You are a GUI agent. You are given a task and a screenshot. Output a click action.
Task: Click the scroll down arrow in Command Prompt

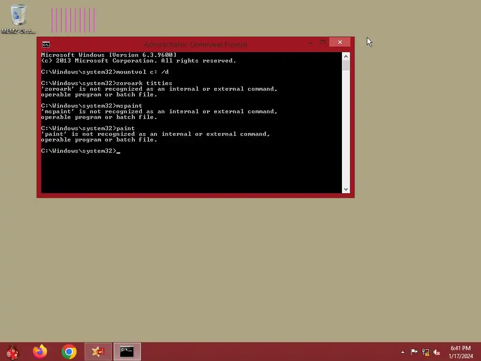pyautogui.click(x=346, y=189)
